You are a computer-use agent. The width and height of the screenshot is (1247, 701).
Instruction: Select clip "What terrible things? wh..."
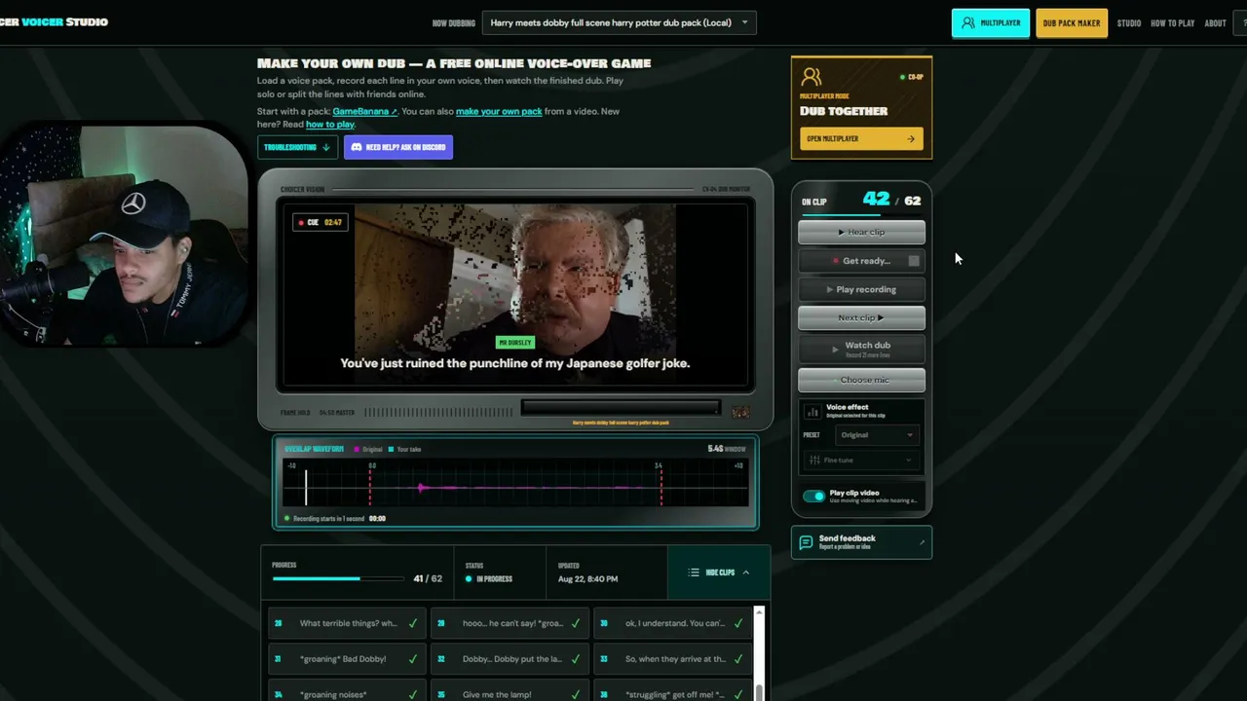(x=347, y=623)
